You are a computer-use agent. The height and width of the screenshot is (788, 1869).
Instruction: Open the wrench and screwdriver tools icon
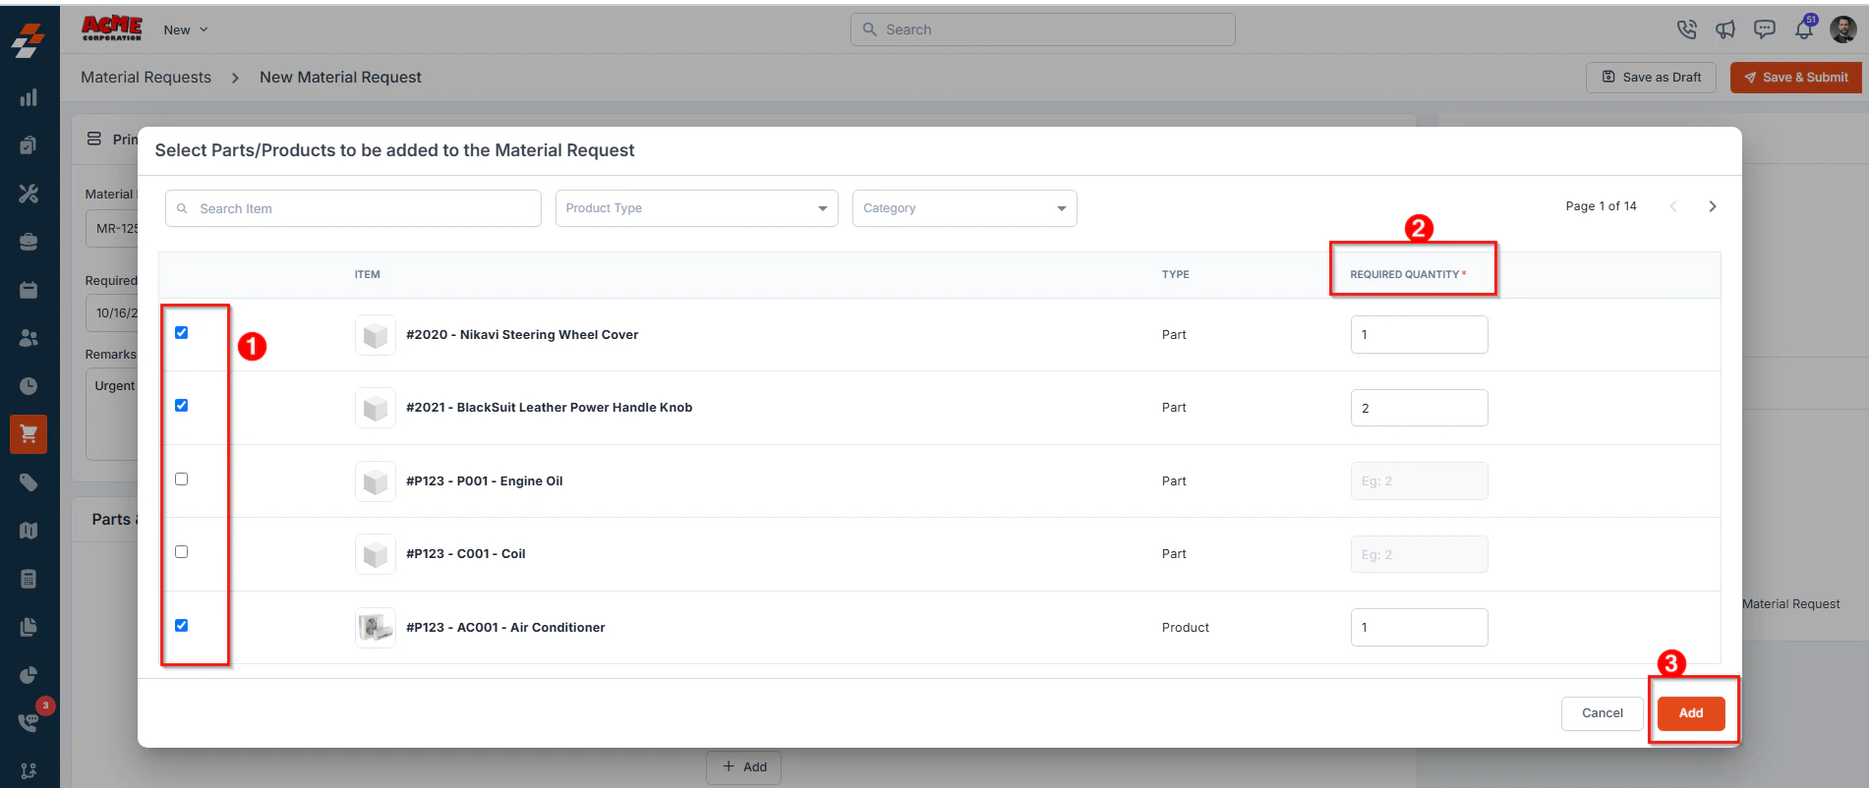pyautogui.click(x=29, y=194)
